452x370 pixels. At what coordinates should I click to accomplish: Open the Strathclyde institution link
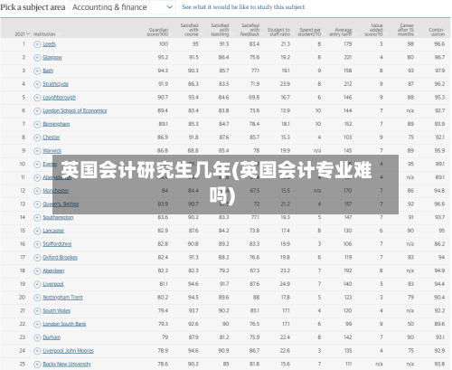pos(55,84)
